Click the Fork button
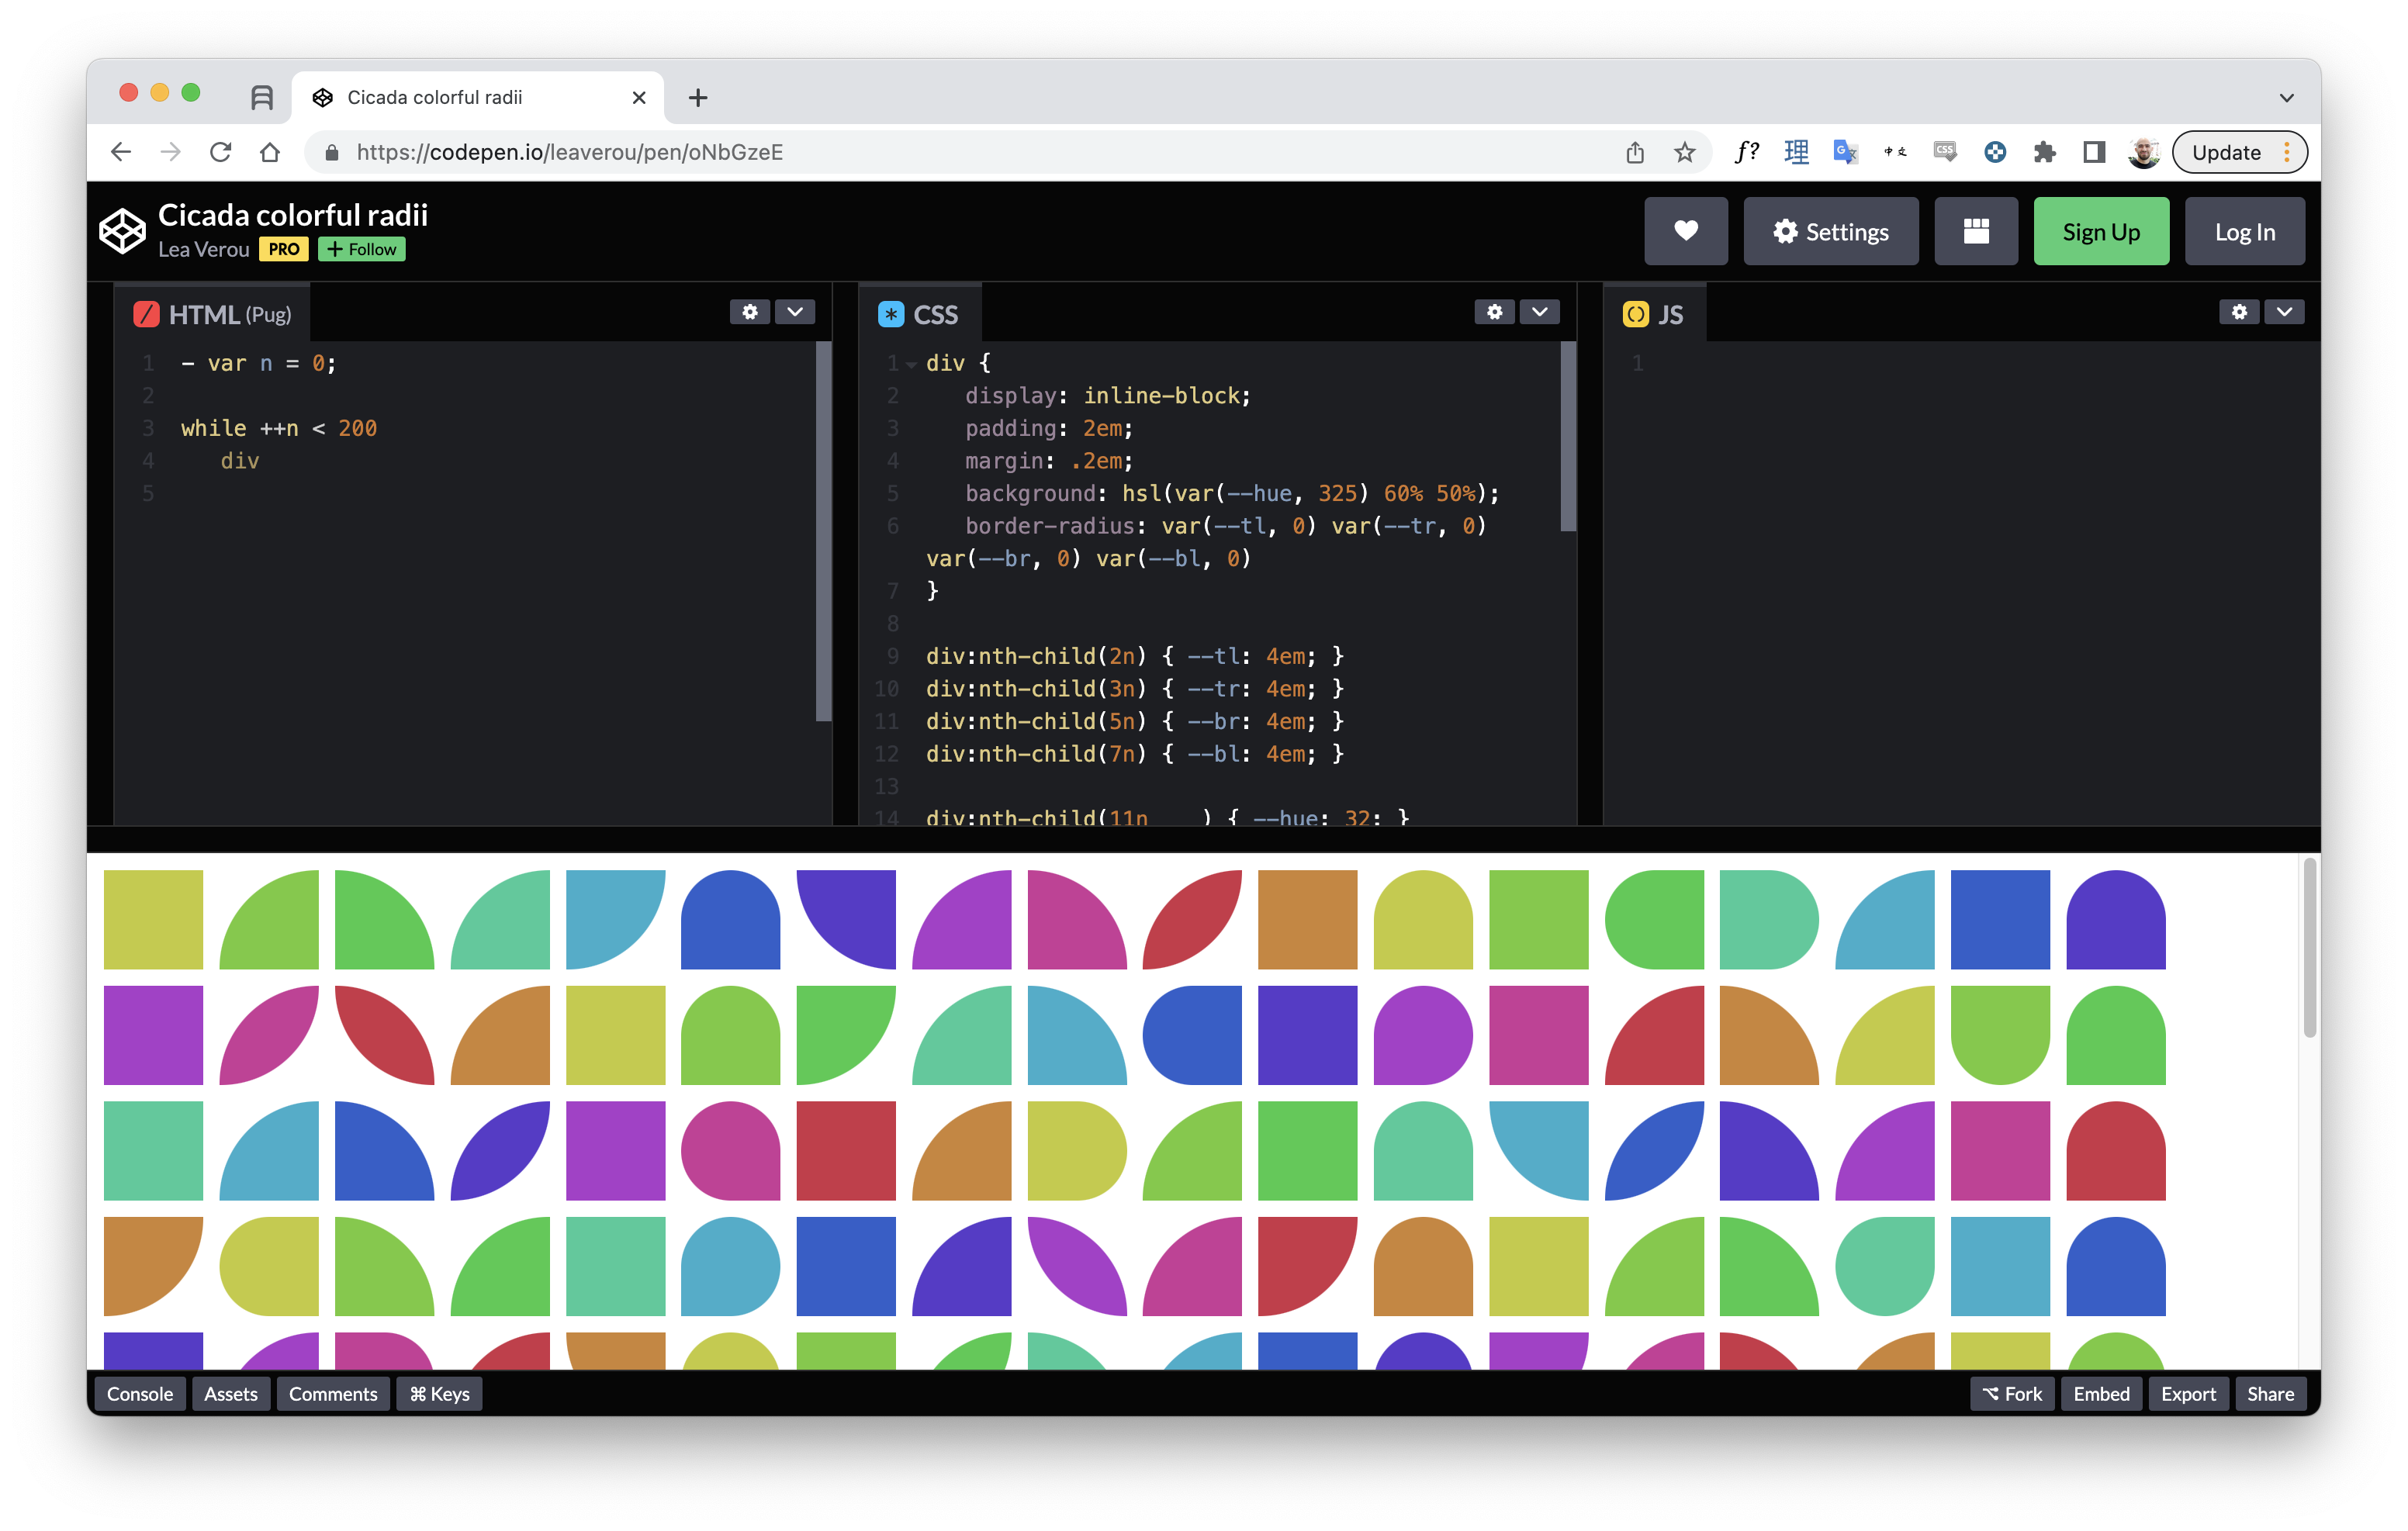2408x1531 pixels. [x=2012, y=1393]
